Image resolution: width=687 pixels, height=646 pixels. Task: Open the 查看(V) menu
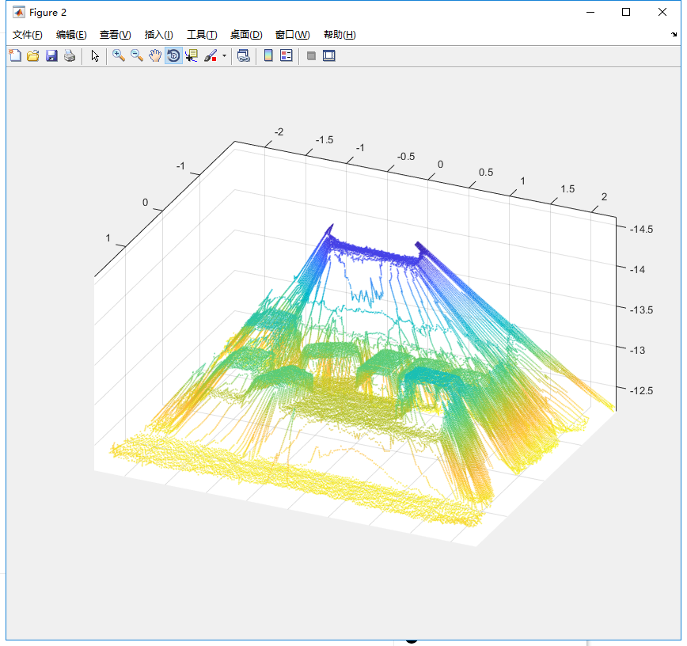[x=116, y=35]
